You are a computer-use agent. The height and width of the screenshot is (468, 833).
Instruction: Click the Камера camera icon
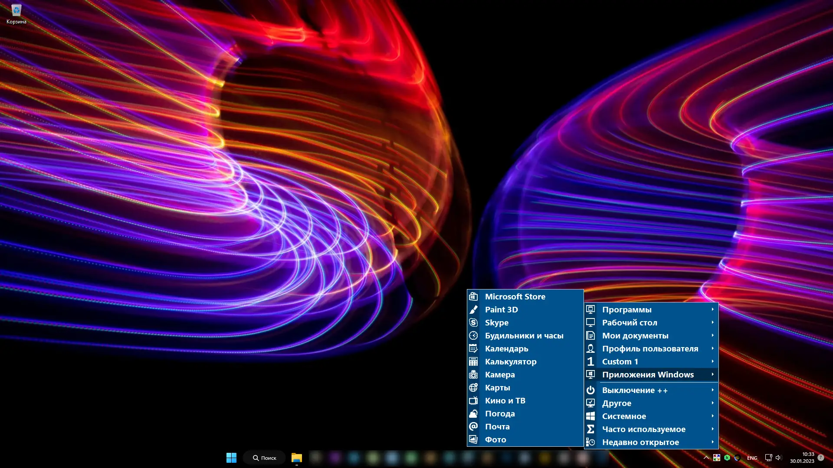(x=473, y=374)
